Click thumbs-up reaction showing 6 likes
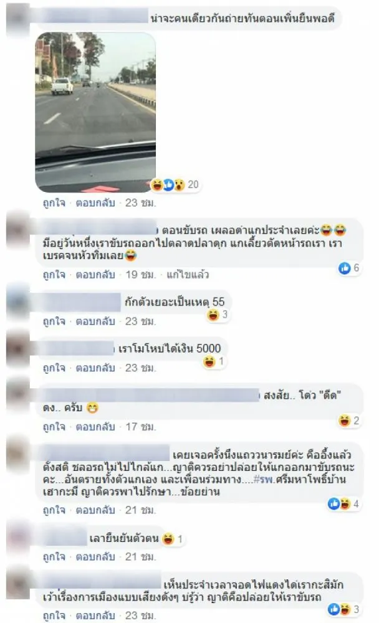Viewport: 379px width, 623px height. 349,269
